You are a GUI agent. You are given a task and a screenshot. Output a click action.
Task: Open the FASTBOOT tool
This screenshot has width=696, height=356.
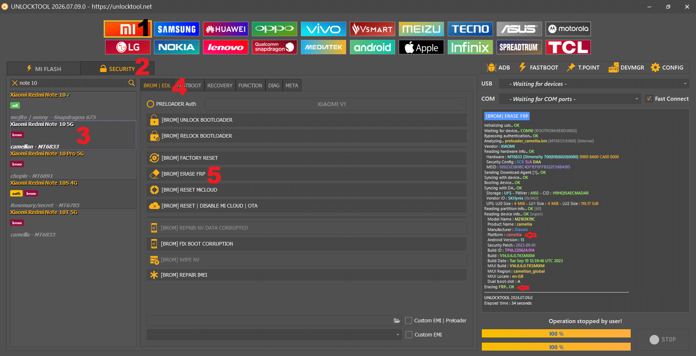point(539,68)
